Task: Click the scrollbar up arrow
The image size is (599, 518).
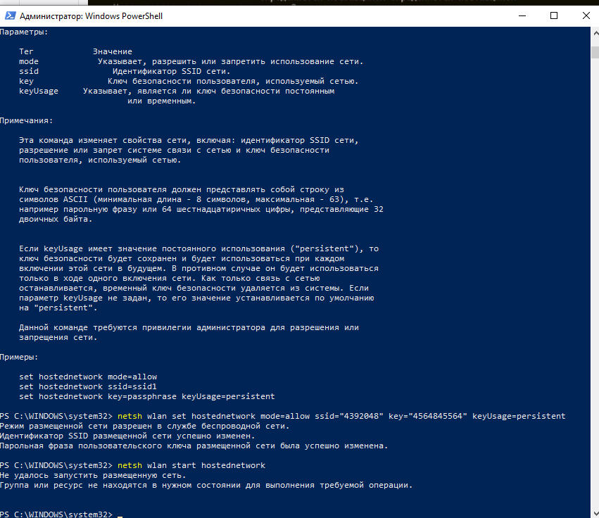Action: coord(593,32)
